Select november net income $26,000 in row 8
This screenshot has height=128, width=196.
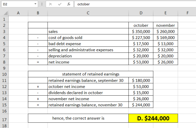coord(165,62)
